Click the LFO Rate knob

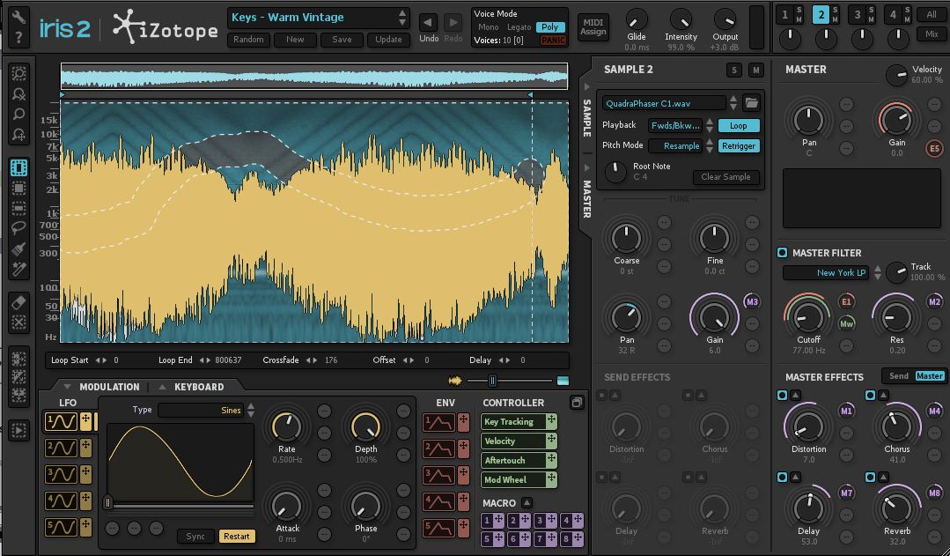(x=286, y=426)
